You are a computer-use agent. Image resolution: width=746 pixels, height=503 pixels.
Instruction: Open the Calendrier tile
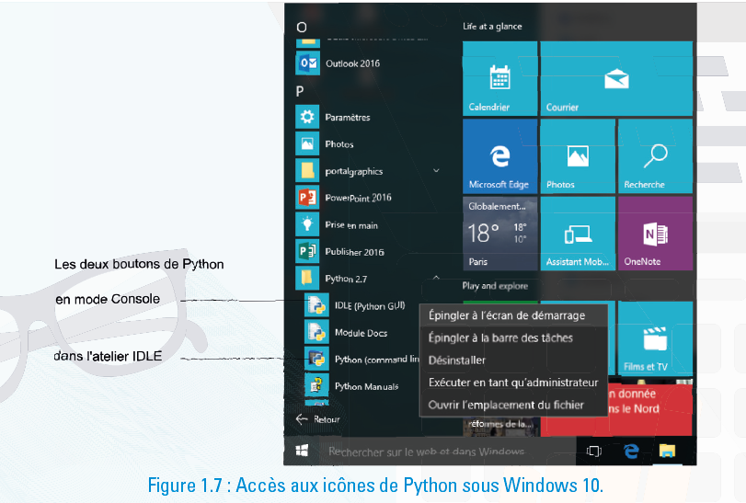pos(500,78)
